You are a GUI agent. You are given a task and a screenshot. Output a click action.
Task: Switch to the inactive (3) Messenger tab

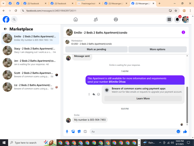pyautogui.click(x=116, y=4)
